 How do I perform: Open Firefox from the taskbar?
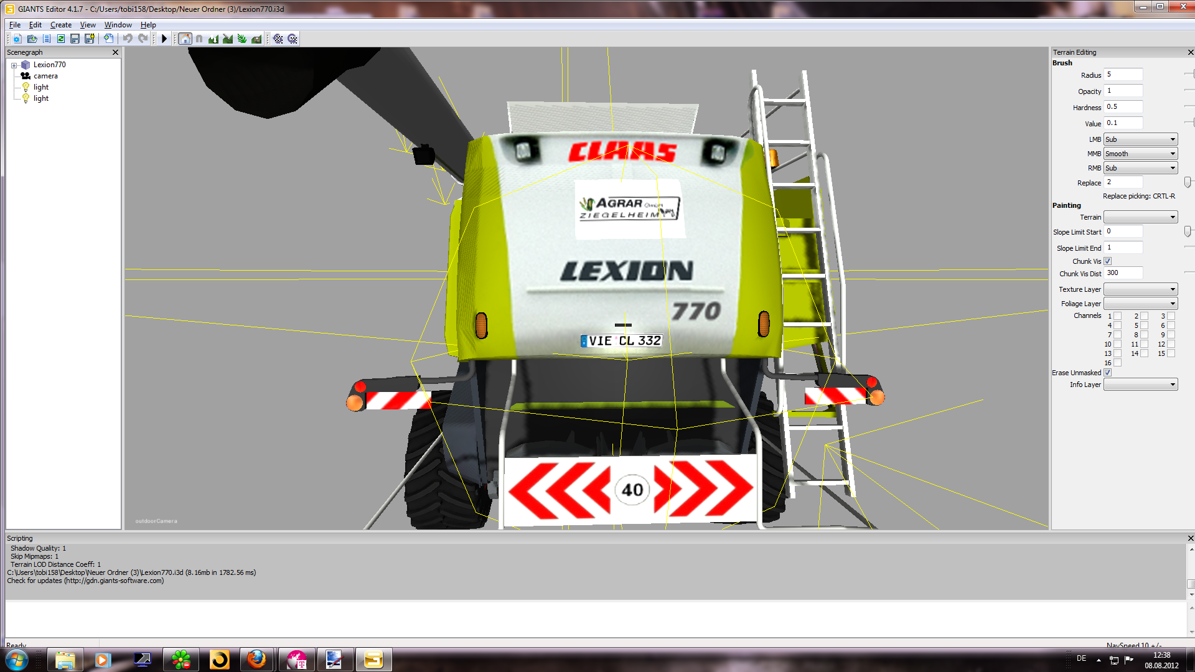click(256, 660)
